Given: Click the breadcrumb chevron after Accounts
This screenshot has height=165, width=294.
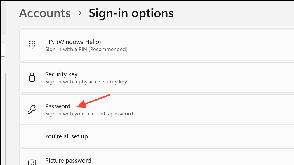Looking at the screenshot, I should (x=80, y=13).
